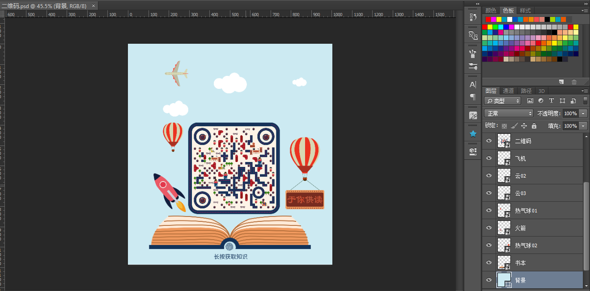Viewport: 590px width, 291px height.
Task: Select the 热气球02 layer name
Action: pos(526,245)
